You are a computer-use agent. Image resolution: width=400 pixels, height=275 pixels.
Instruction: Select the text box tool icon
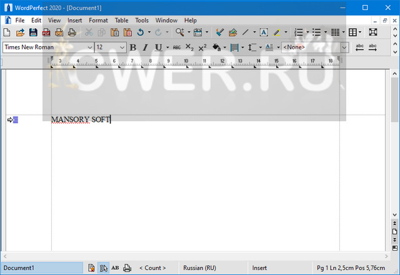pyautogui.click(x=264, y=32)
